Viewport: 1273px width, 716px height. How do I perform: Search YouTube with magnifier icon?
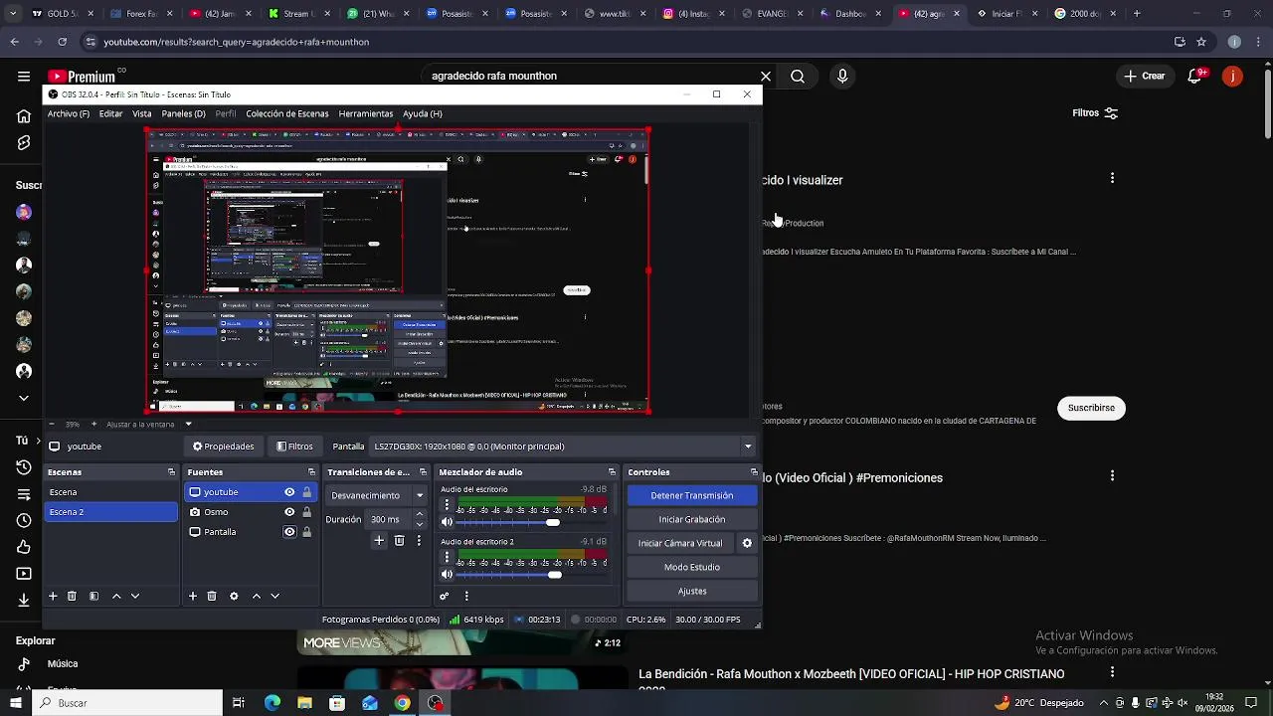pyautogui.click(x=798, y=76)
